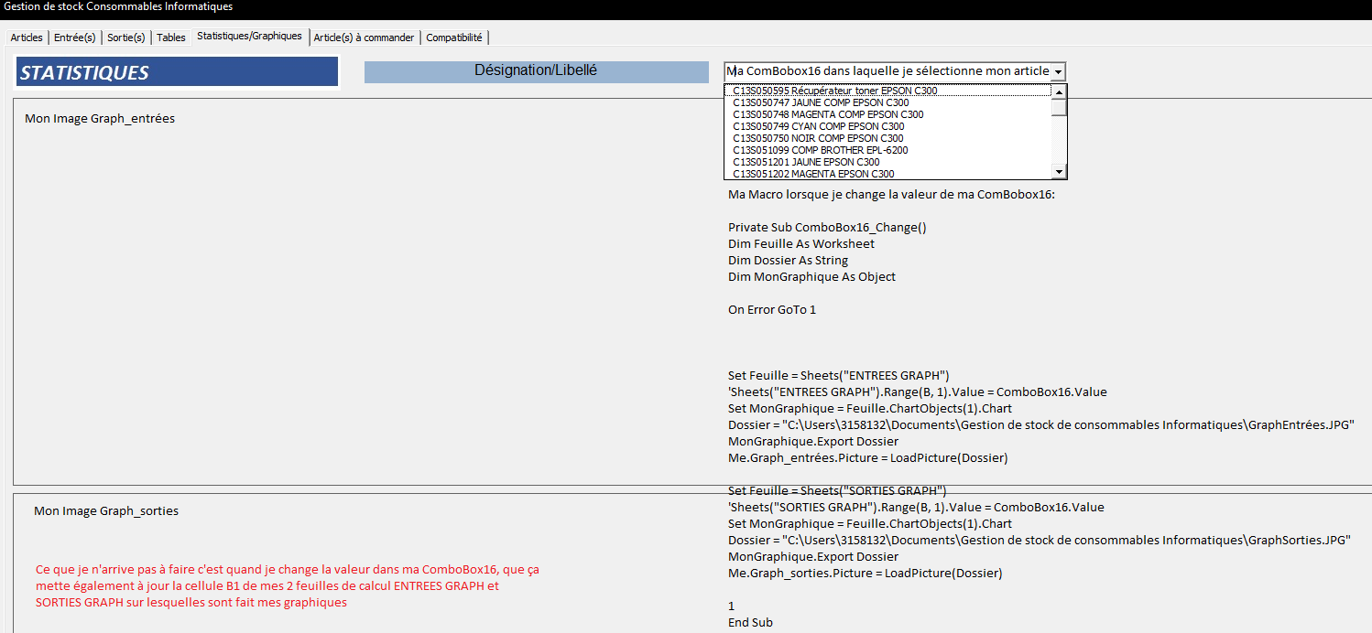
Task: Select the Tables tab
Action: 170,38
